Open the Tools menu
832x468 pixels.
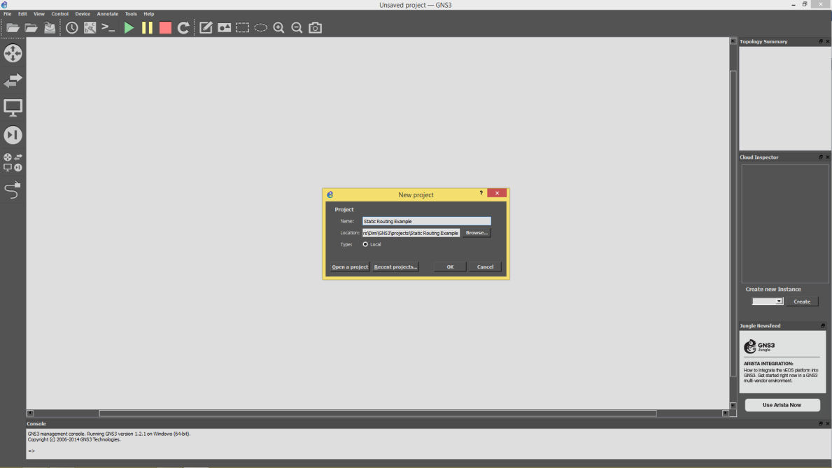click(131, 14)
